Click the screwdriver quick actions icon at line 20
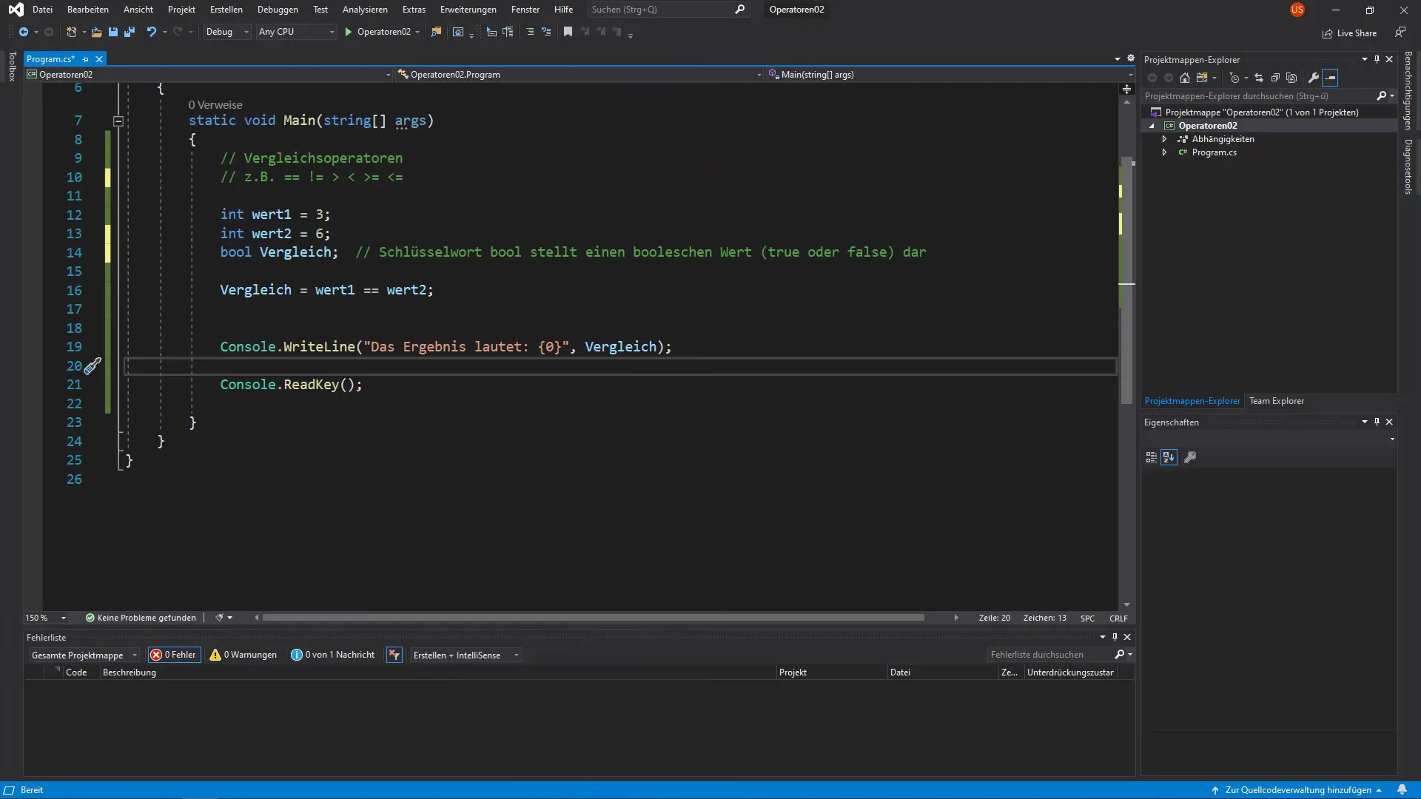Viewport: 1421px width, 799px height. point(93,366)
